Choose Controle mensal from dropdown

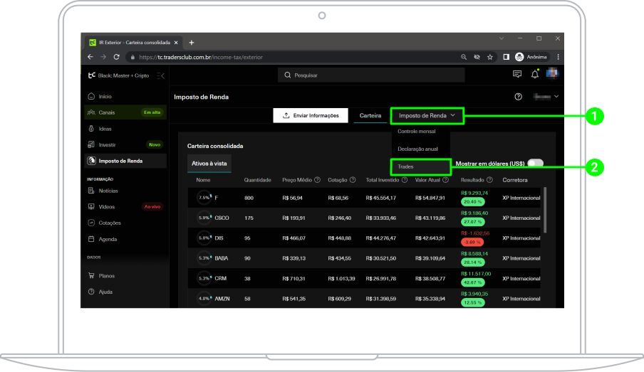point(417,132)
